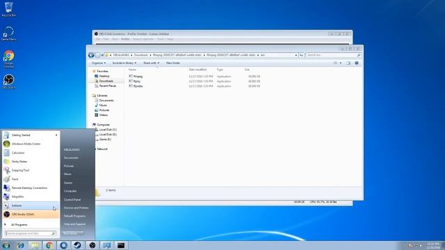The width and height of the screenshot is (445, 250).
Task: Open Windows Media Center from Start menu
Action: 31,144
